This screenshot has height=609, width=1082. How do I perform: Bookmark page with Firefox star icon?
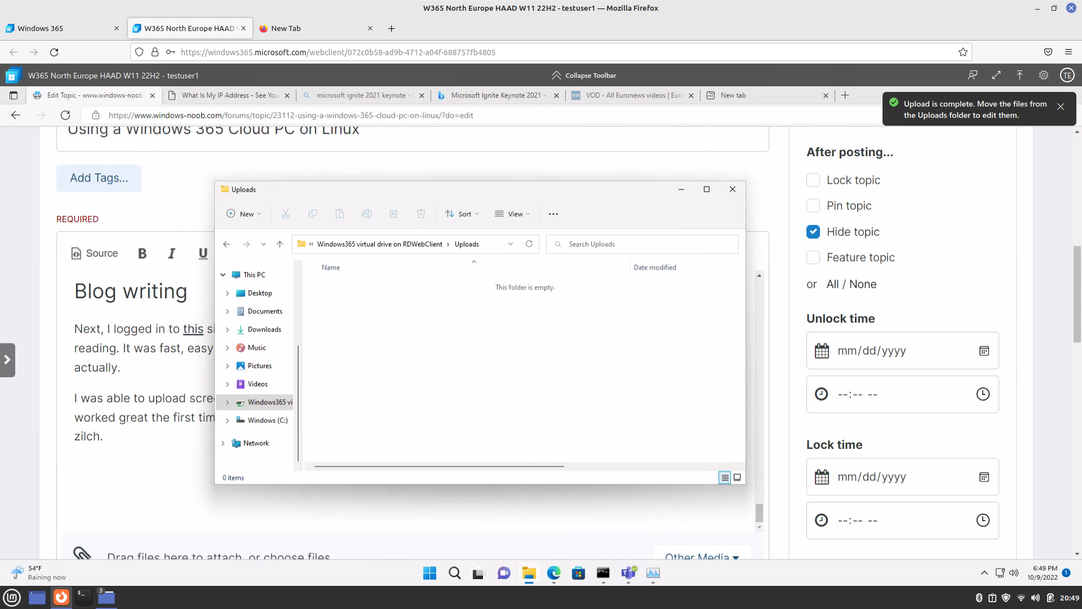(963, 52)
